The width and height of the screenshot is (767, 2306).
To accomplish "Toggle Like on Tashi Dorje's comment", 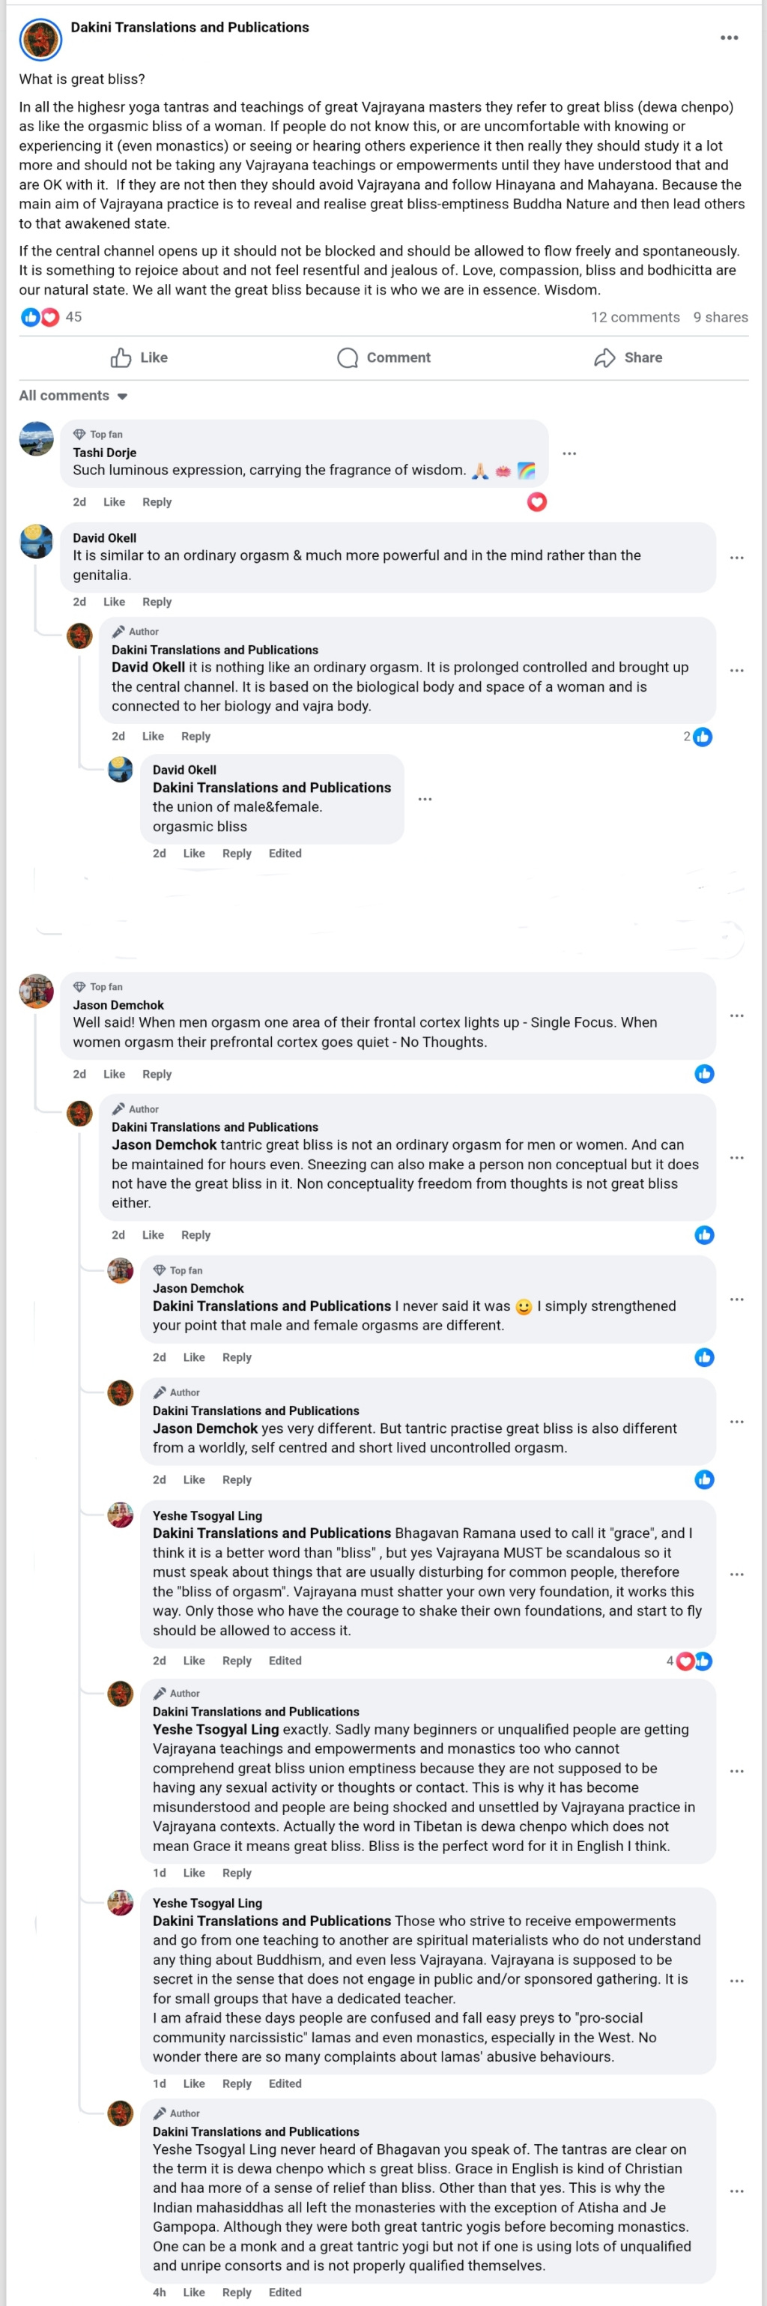I will coord(115,502).
